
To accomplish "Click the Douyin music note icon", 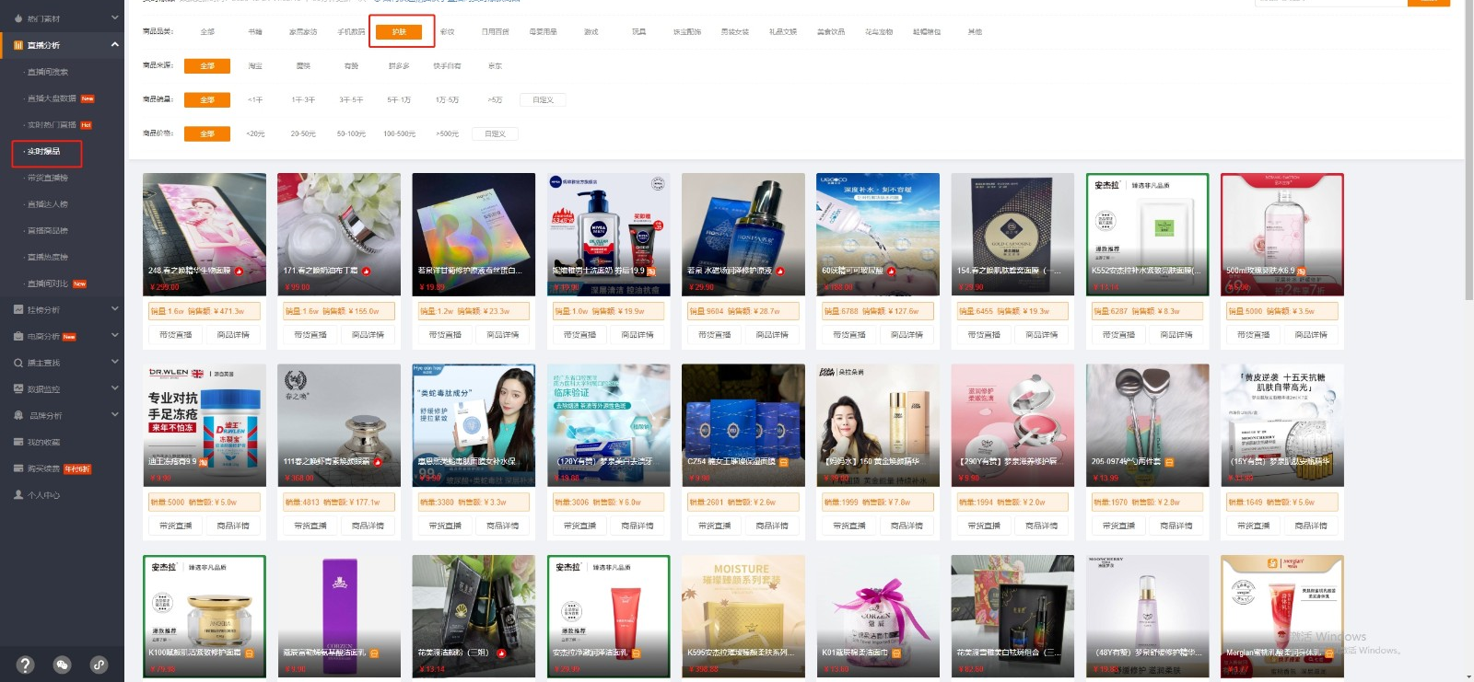I will [x=99, y=665].
